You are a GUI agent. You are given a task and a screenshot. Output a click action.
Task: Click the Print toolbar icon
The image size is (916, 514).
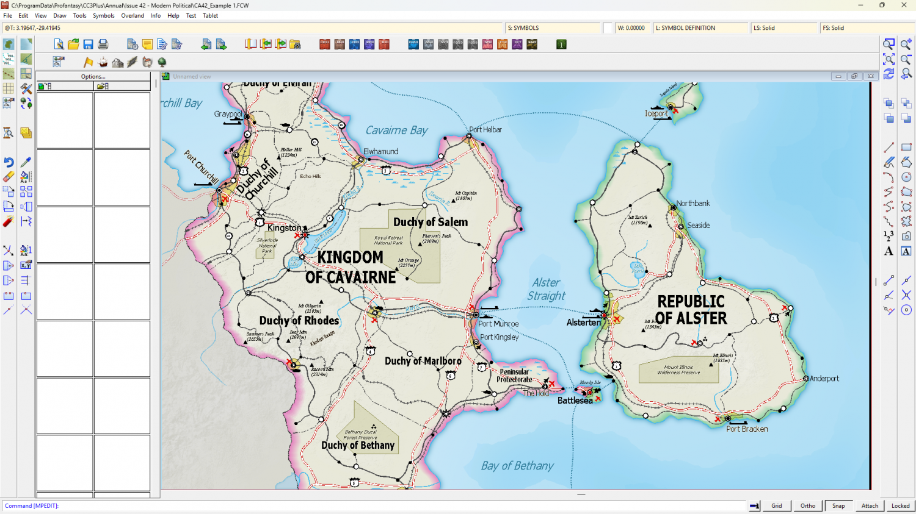tap(103, 45)
